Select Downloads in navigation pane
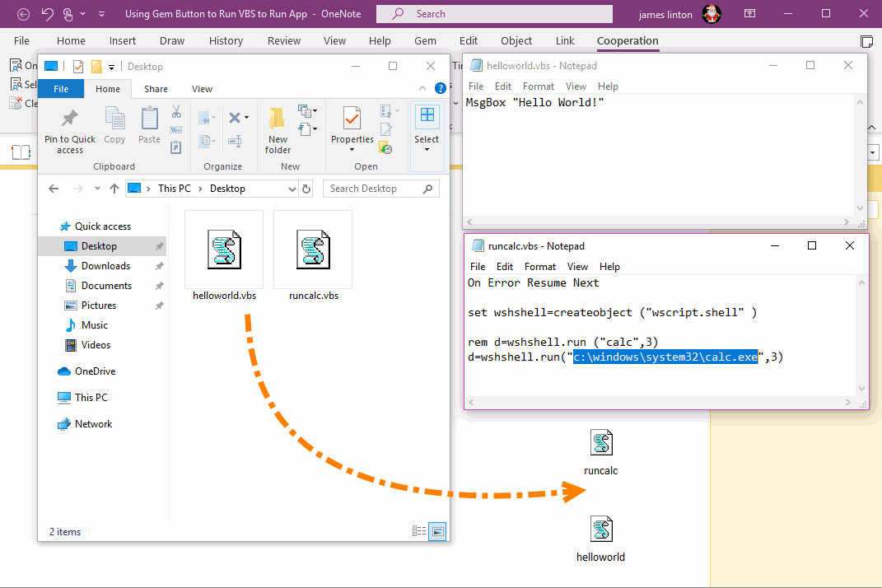882x588 pixels. click(105, 265)
